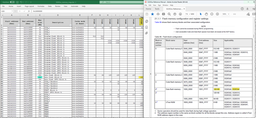The image size is (256, 118).
Task: Open the Review ribbon tab
Action: click(x=58, y=6)
